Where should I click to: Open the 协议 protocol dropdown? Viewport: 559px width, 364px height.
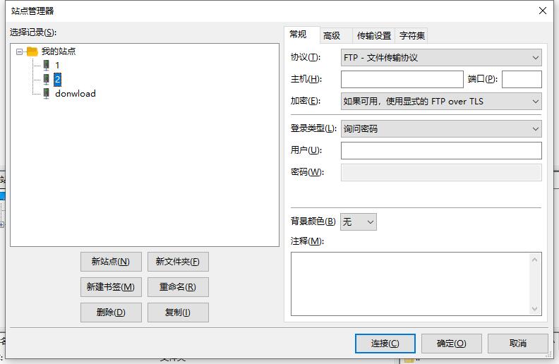tap(441, 58)
